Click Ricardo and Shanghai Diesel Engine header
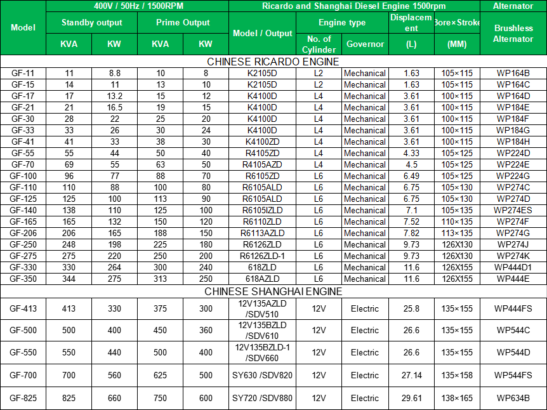Image resolution: width=547 pixels, height=410 pixels. click(x=354, y=6)
